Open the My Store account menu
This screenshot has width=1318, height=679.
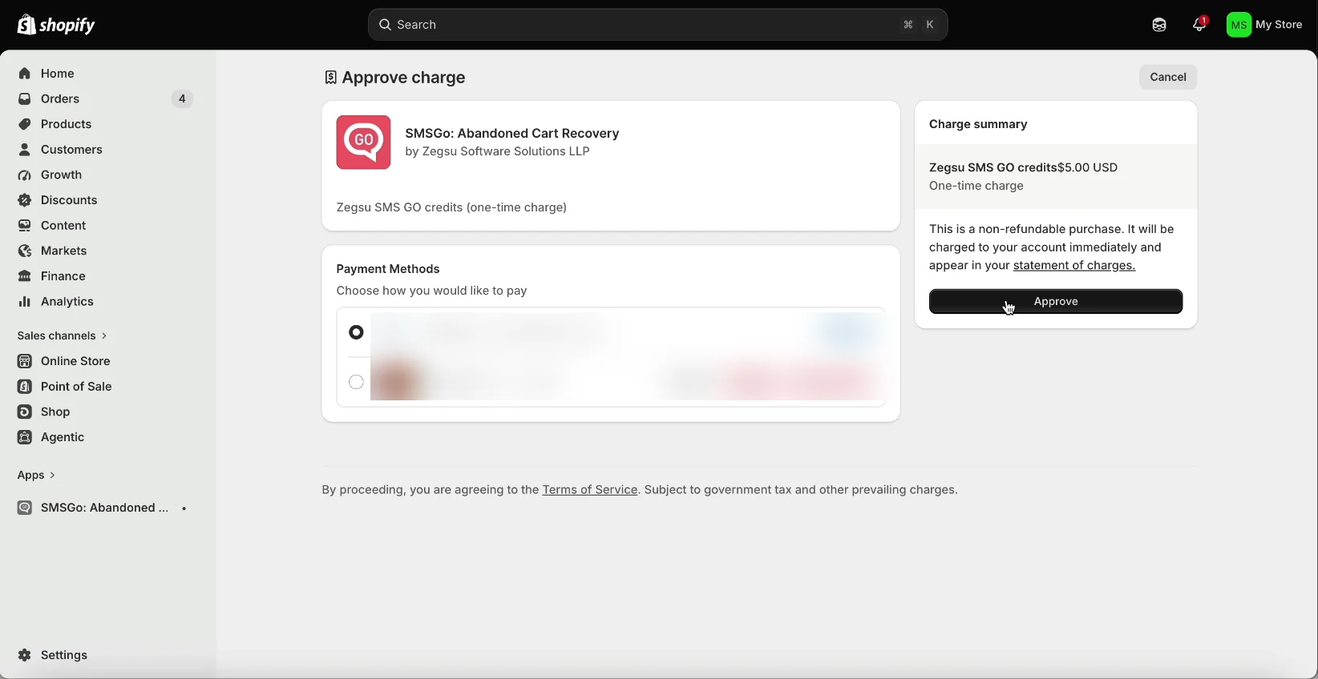(x=1265, y=25)
